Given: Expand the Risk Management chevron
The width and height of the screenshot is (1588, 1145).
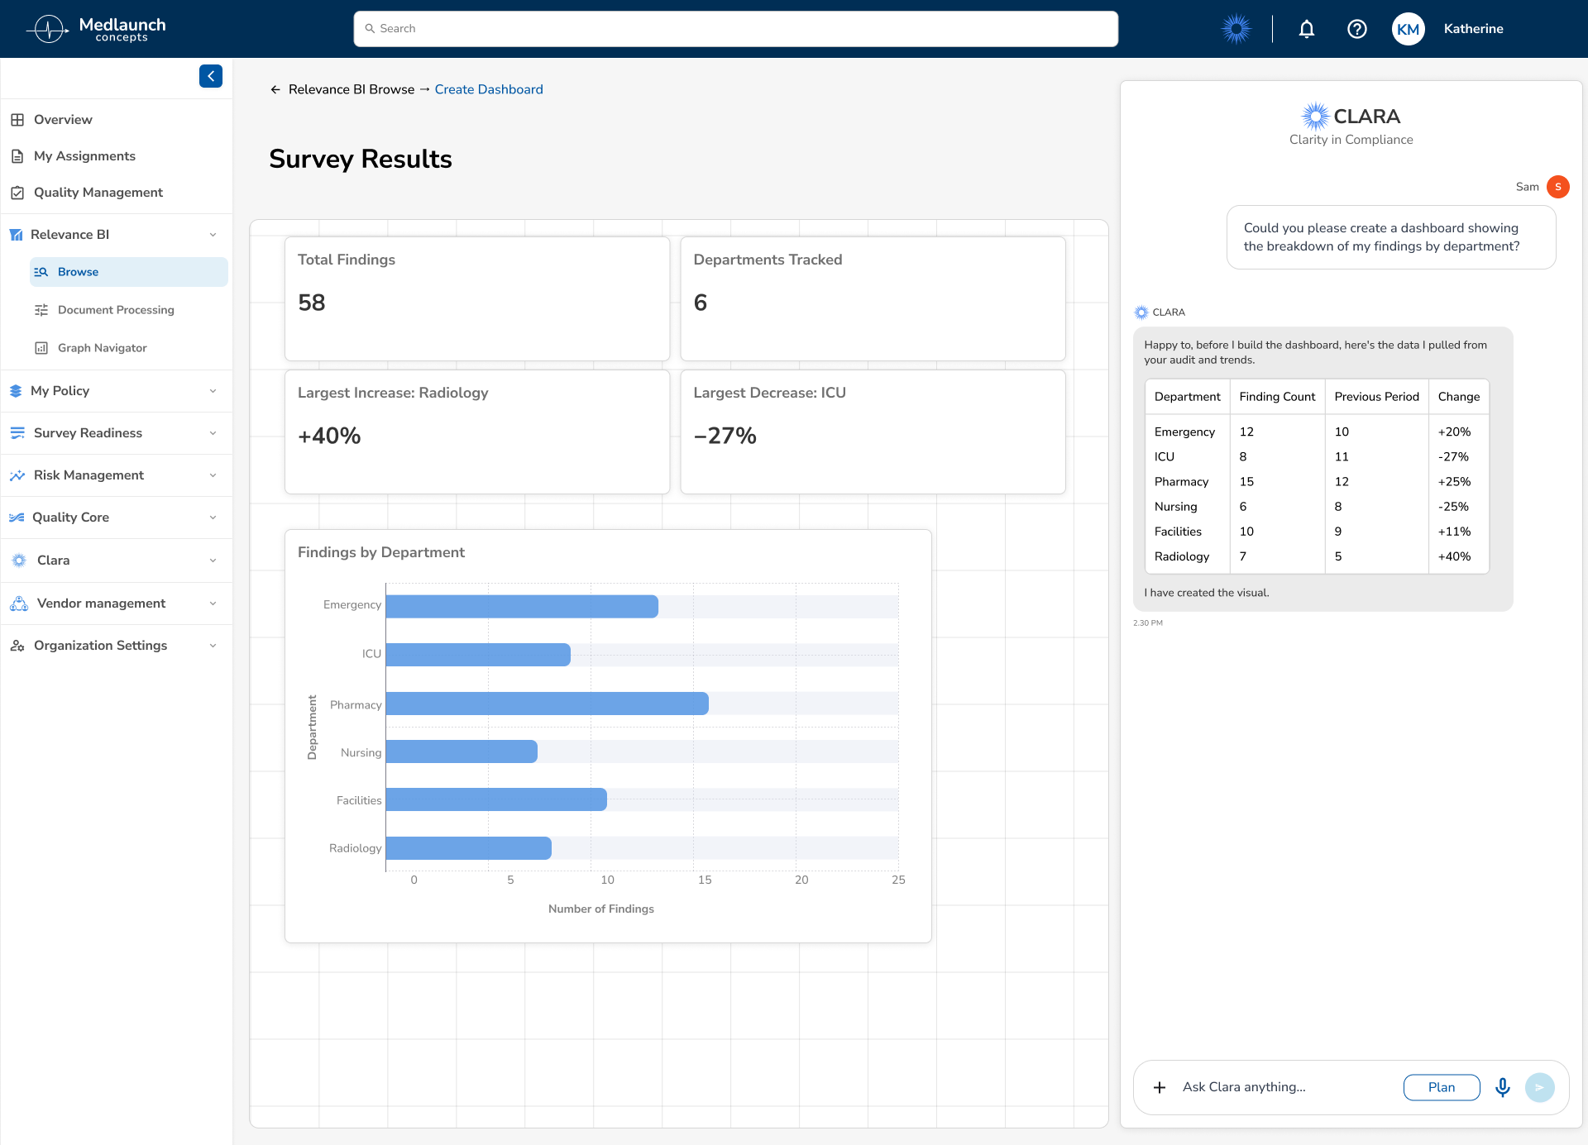Looking at the screenshot, I should click(213, 475).
